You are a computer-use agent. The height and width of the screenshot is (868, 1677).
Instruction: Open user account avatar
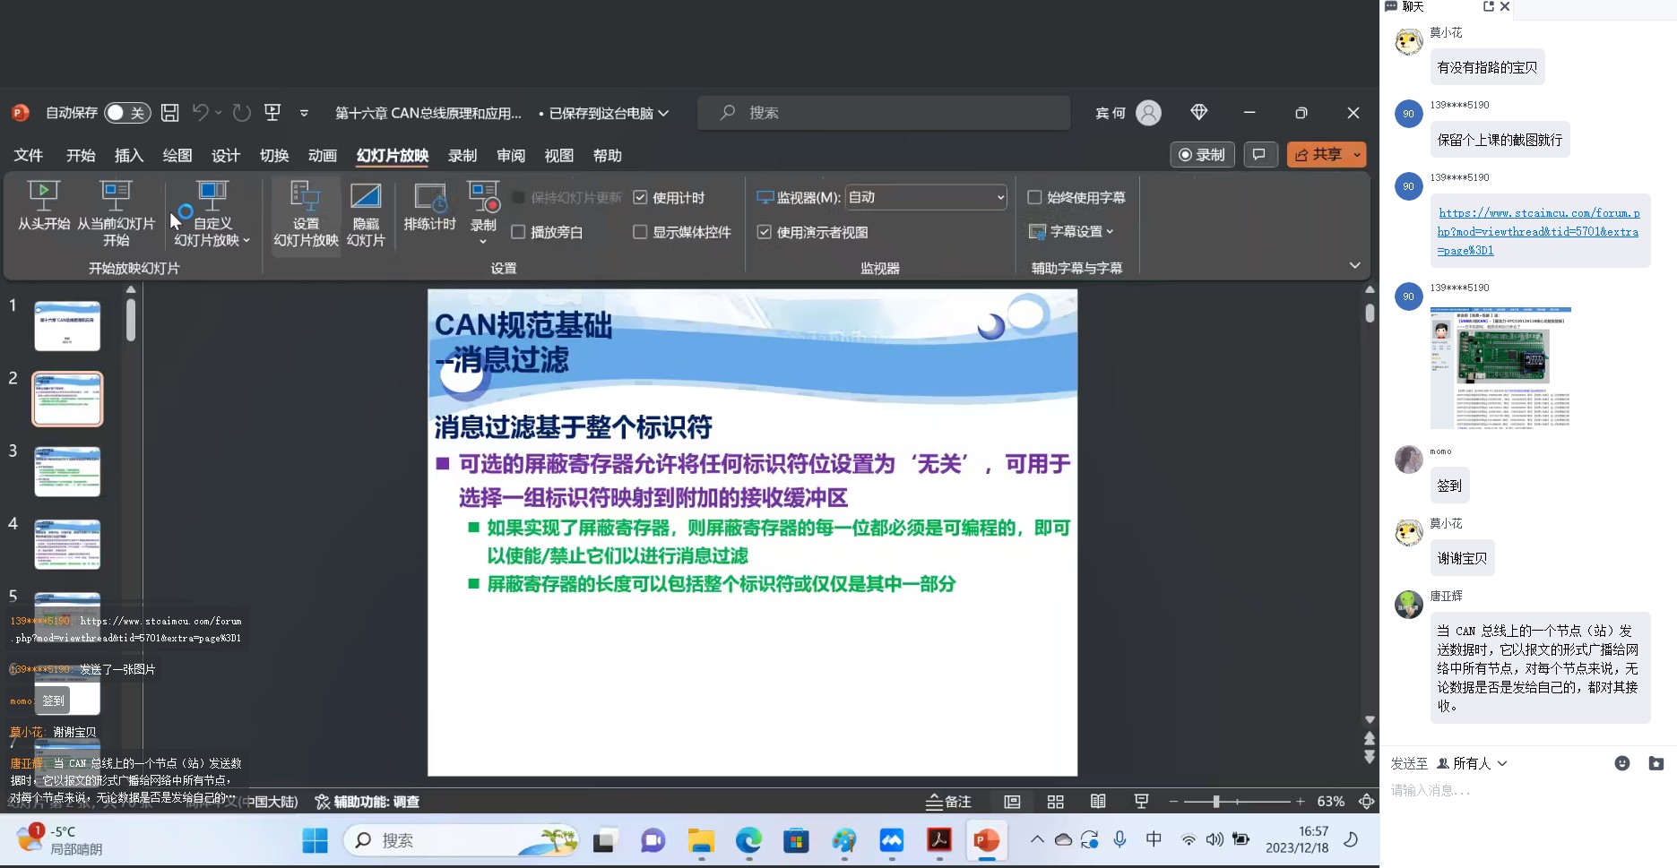click(1148, 113)
